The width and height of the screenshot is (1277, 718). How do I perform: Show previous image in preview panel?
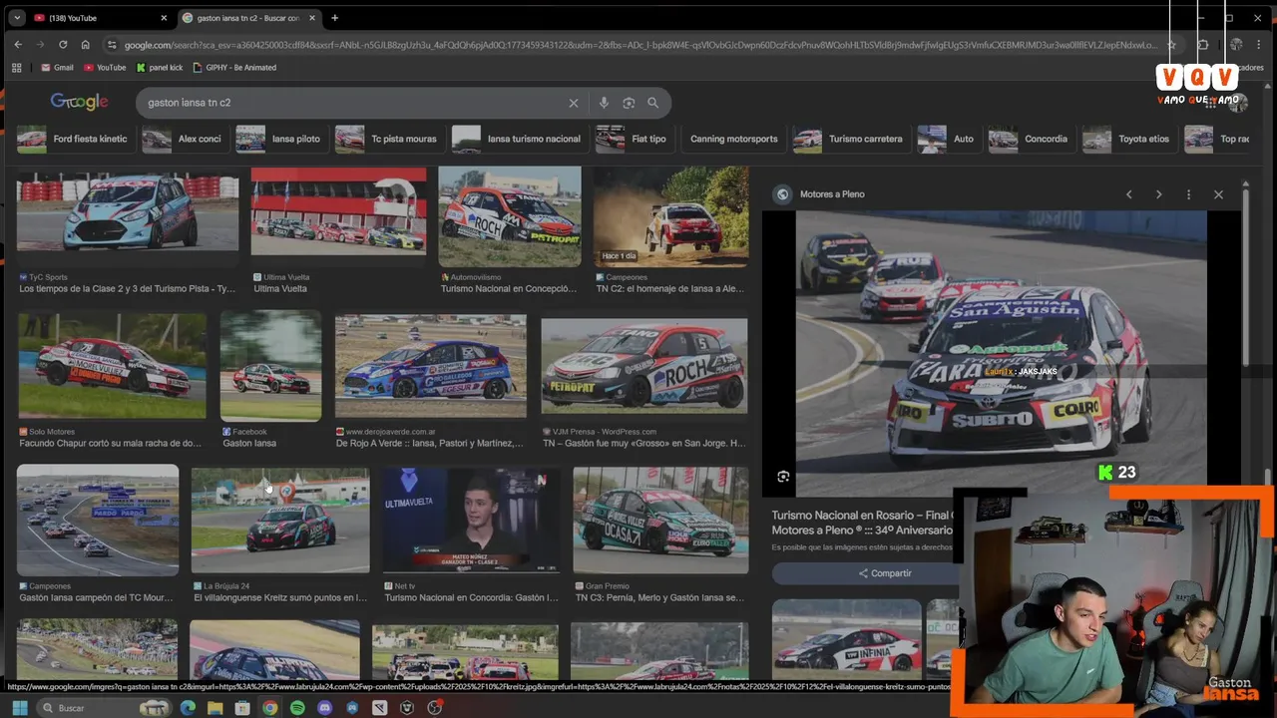tap(1129, 194)
